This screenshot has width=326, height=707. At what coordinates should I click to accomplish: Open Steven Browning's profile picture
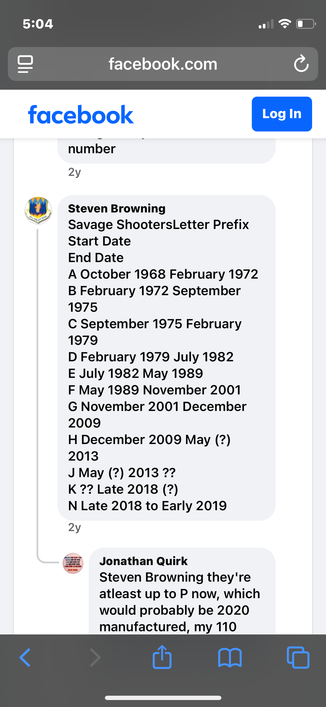38,210
